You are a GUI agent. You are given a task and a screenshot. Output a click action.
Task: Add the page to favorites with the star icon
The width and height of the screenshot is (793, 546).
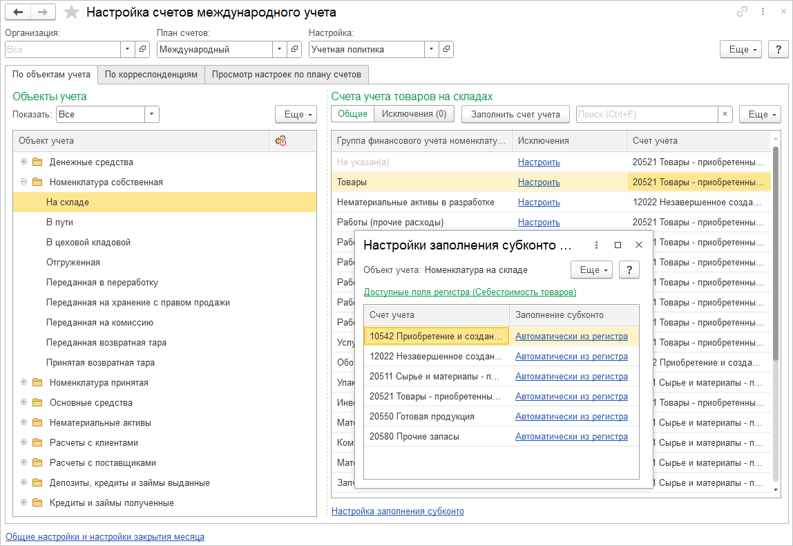(x=71, y=12)
